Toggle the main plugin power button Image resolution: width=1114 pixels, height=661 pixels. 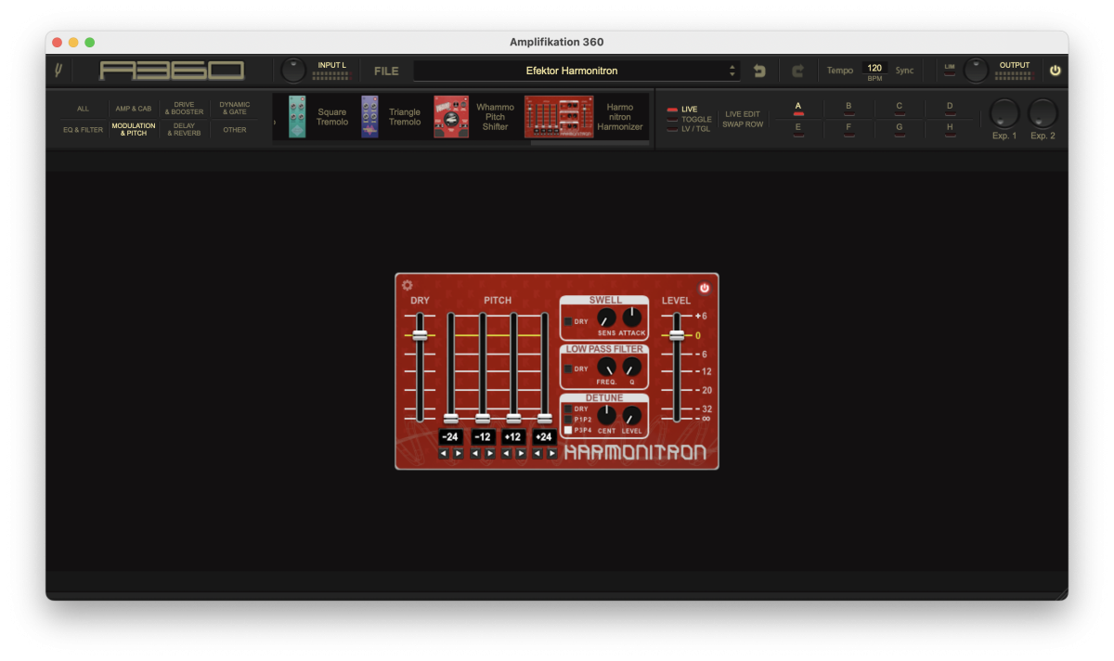click(1055, 71)
